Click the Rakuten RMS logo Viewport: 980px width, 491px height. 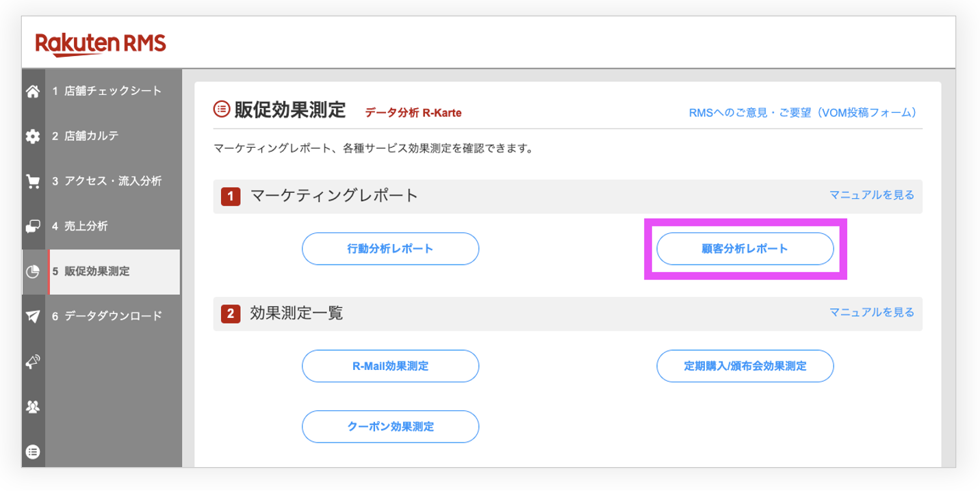pos(101,44)
